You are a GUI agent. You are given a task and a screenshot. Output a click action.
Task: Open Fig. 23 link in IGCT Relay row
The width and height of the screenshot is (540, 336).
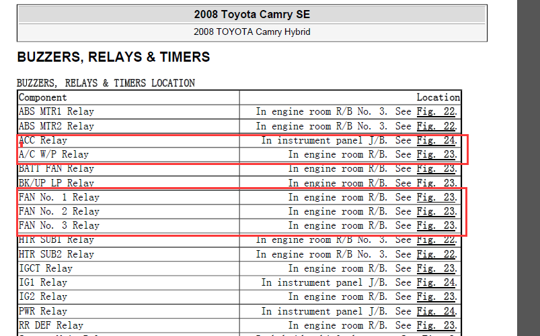(x=436, y=269)
